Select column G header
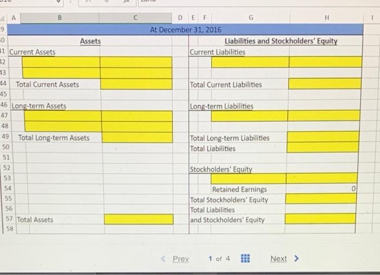Viewport: 380px width, 275px height. (251, 18)
